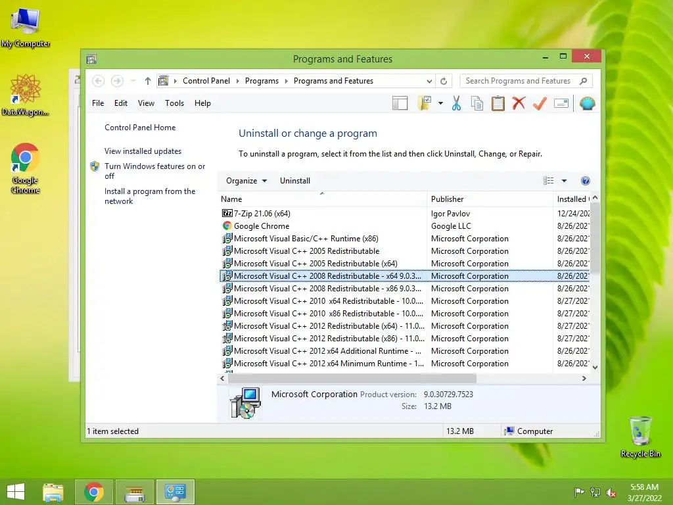Open View installed updates link
Image resolution: width=673 pixels, height=505 pixels.
pyautogui.click(x=143, y=151)
